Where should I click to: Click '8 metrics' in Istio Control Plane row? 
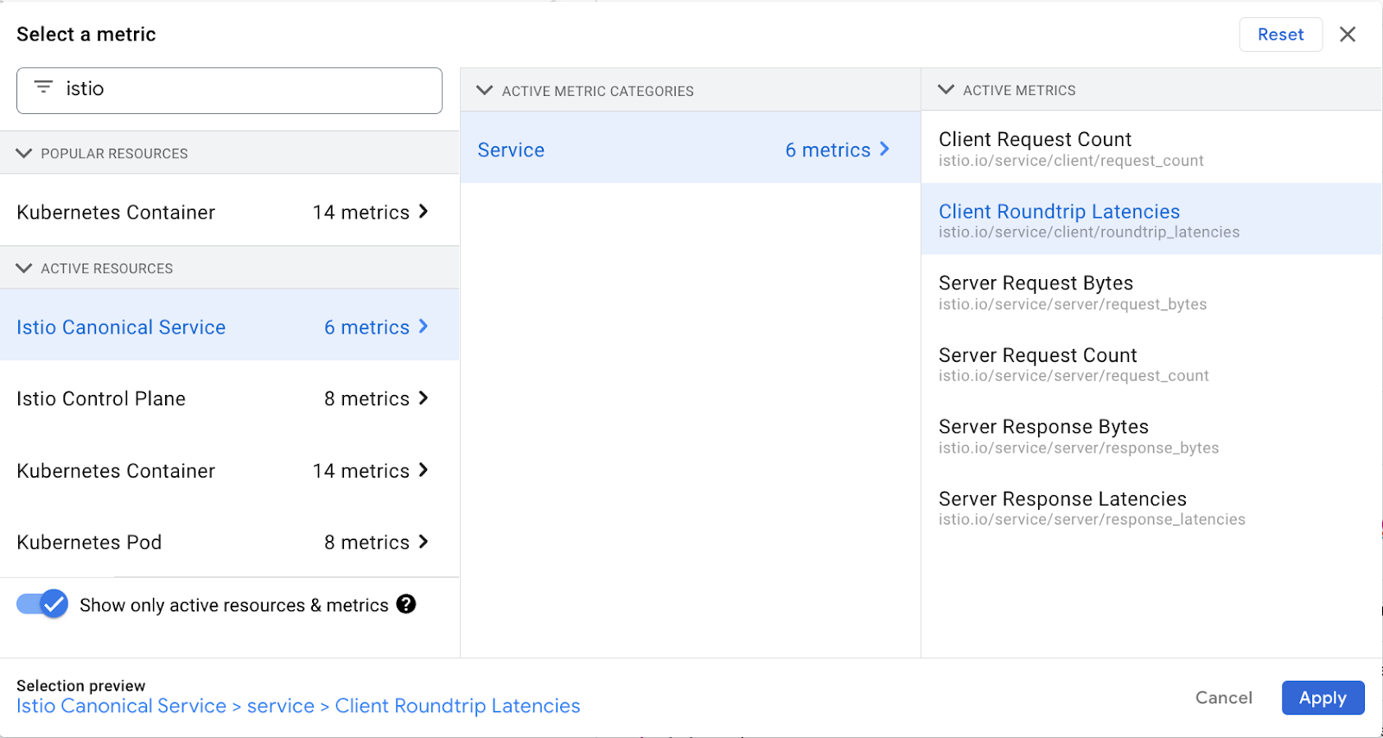click(366, 398)
